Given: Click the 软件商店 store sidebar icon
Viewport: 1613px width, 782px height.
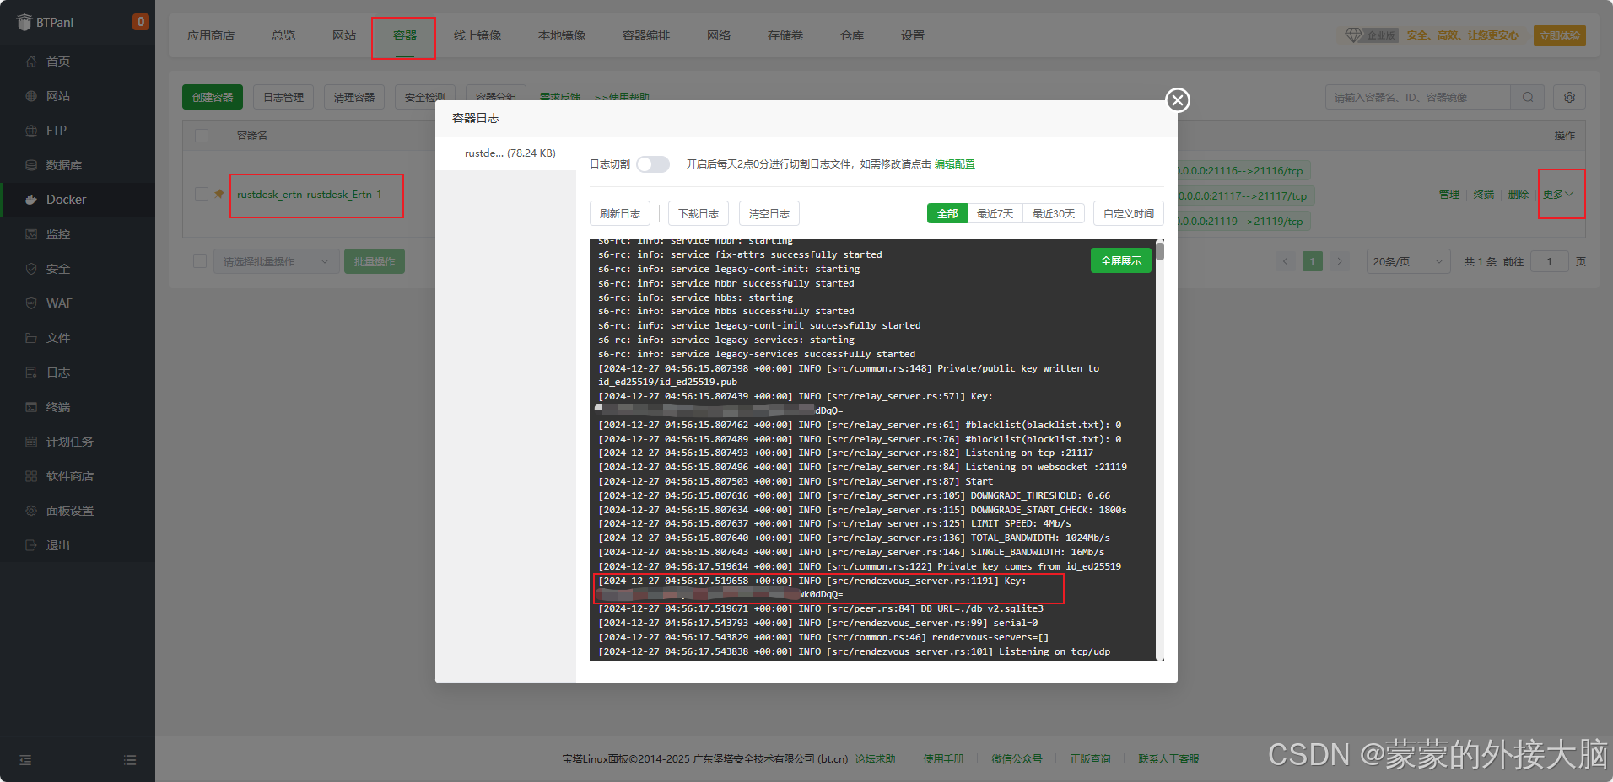Looking at the screenshot, I should [31, 476].
